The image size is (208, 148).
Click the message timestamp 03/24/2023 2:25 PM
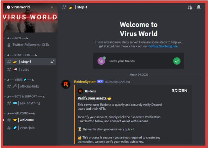pos(117,82)
